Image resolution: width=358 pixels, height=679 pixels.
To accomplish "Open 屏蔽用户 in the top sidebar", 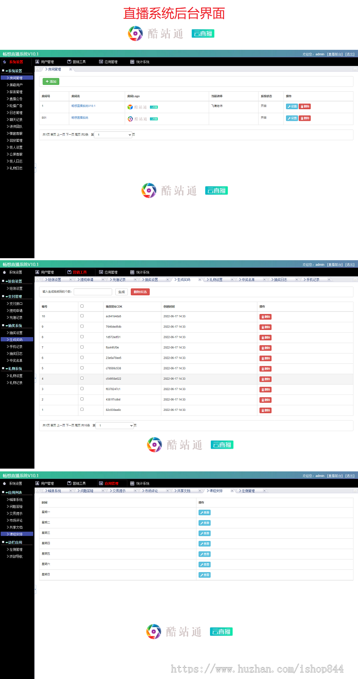I will pyautogui.click(x=16, y=85).
